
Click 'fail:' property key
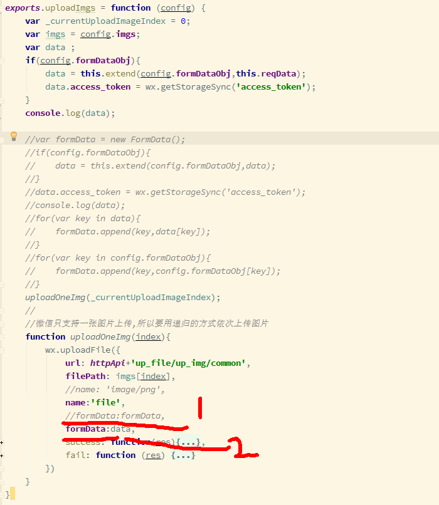tap(78, 456)
